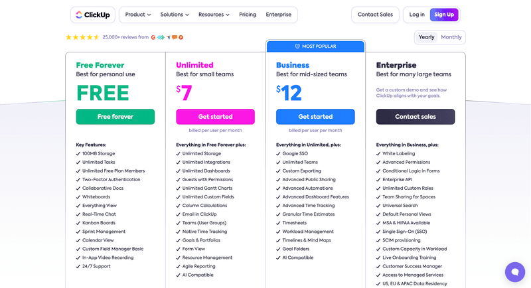Click checkmark beside Google SSO
The width and height of the screenshot is (531, 288).
[278, 154]
